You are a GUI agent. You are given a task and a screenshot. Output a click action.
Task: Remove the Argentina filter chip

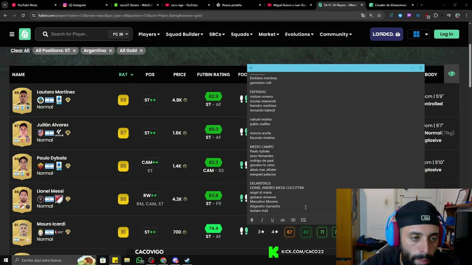point(110,50)
